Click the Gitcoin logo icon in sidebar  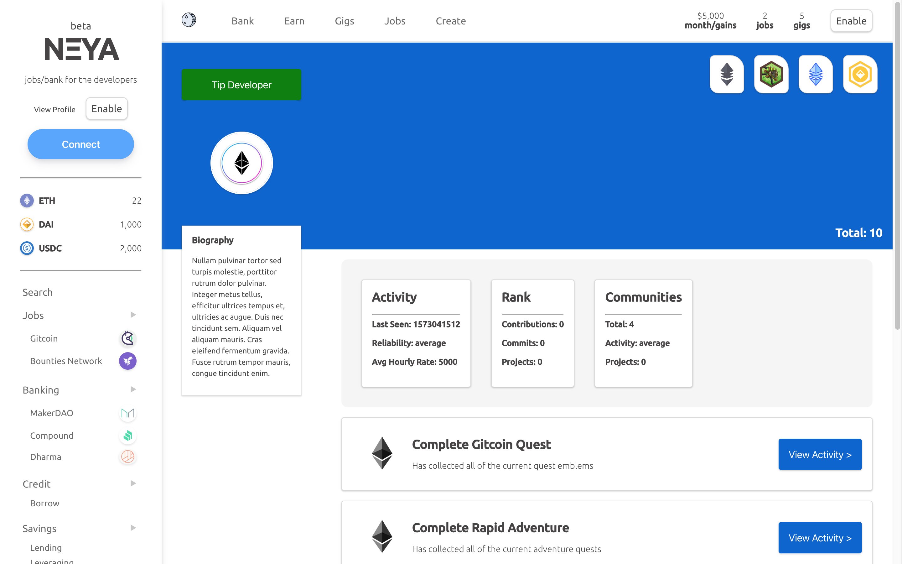click(127, 338)
